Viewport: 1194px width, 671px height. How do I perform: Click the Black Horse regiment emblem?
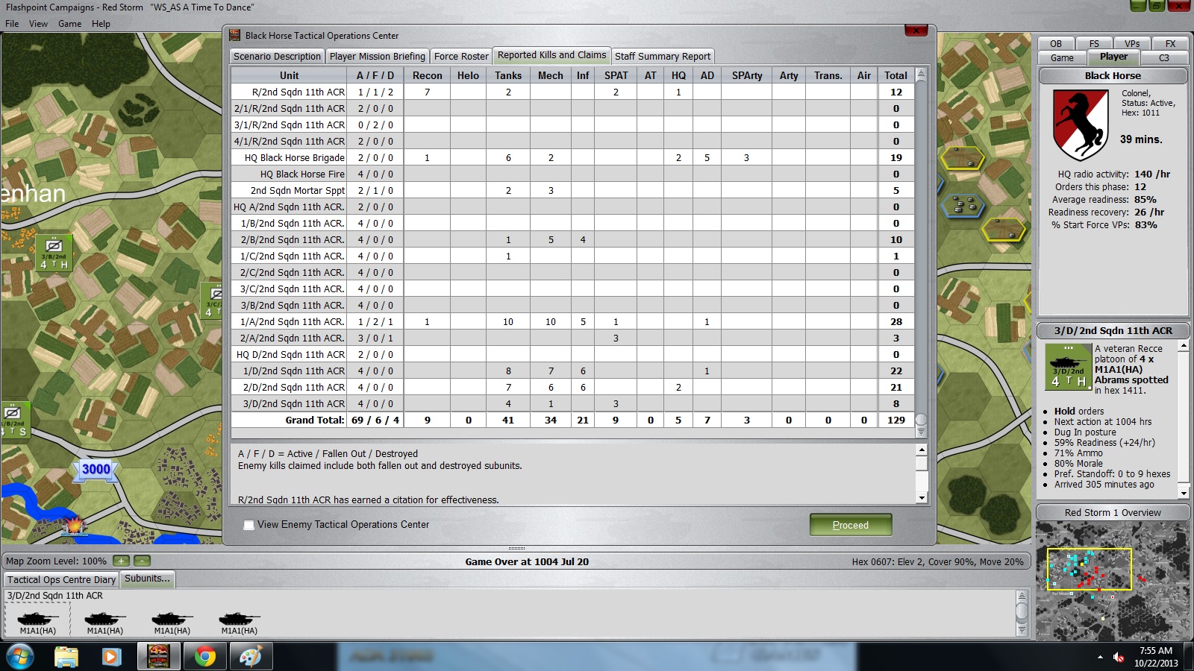click(x=1080, y=125)
